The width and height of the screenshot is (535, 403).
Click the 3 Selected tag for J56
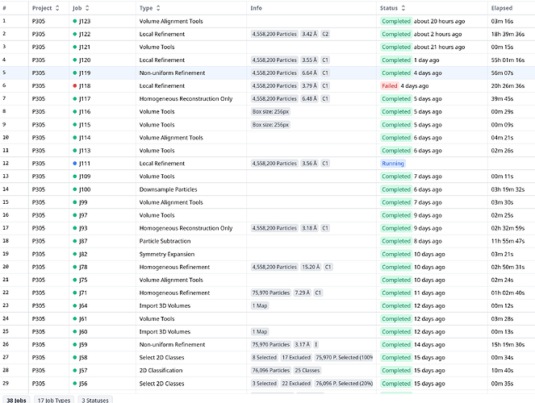pyautogui.click(x=265, y=384)
